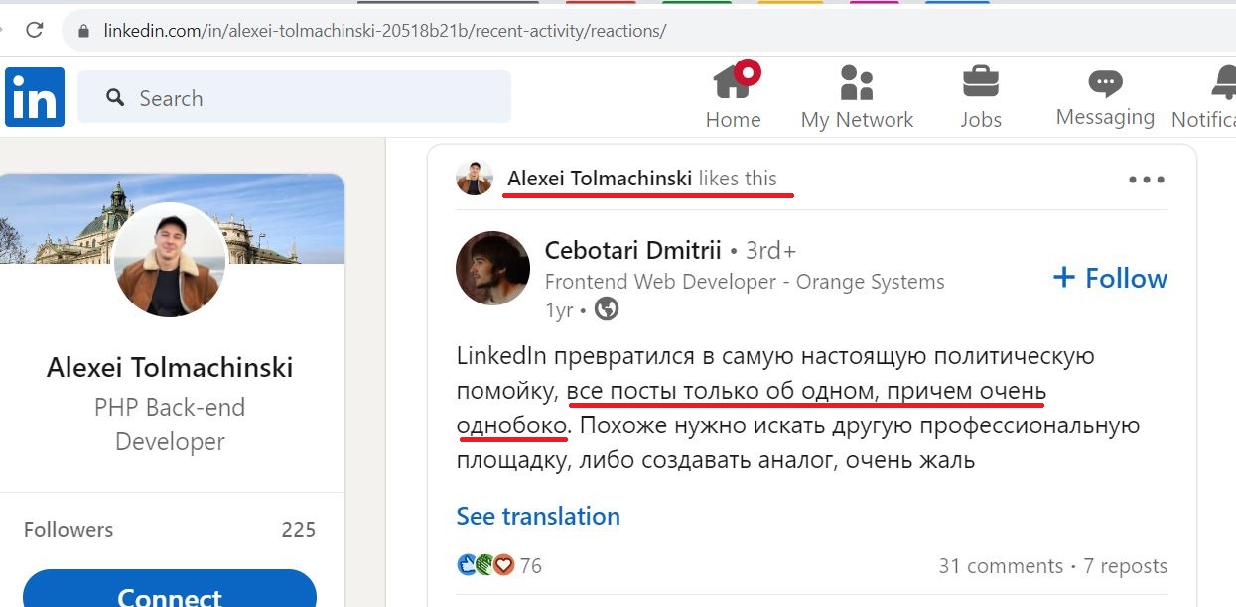
Task: Open the 7 reposts link
Action: click(x=1126, y=566)
